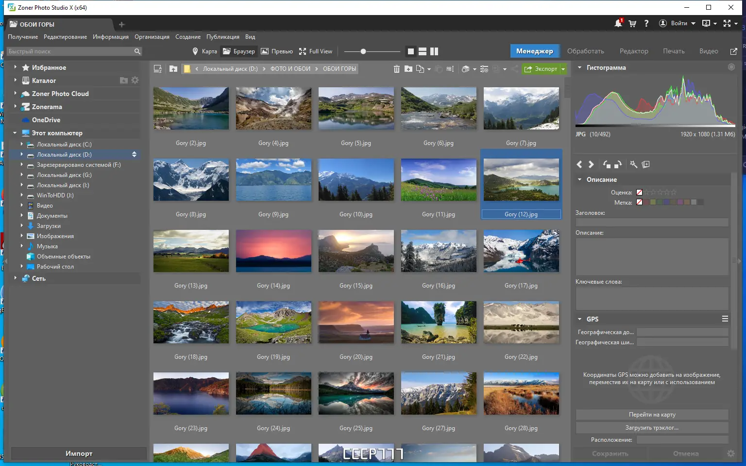Click the navigate-up folder icon
Viewport: 746px width, 466px height.
click(173, 69)
